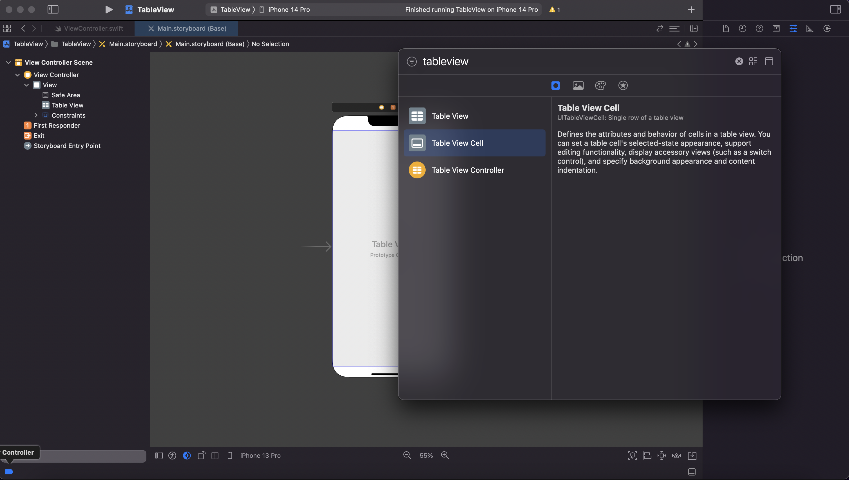Toggle the navigator sidebar
849x480 pixels.
click(53, 10)
